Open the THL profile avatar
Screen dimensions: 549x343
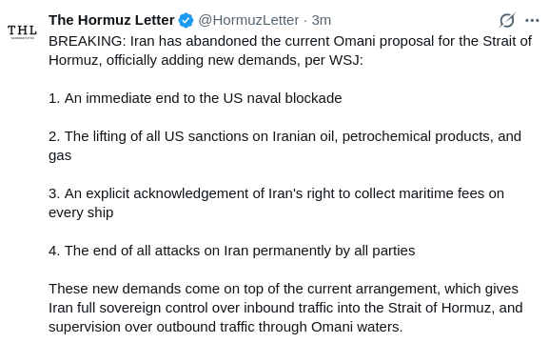(x=22, y=30)
